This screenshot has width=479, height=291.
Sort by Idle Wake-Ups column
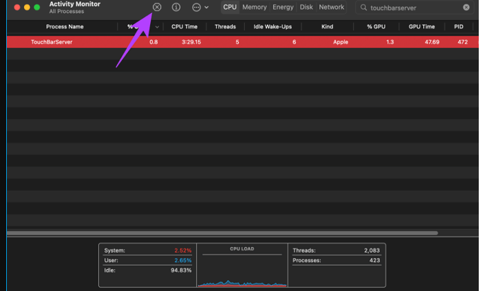pyautogui.click(x=273, y=27)
